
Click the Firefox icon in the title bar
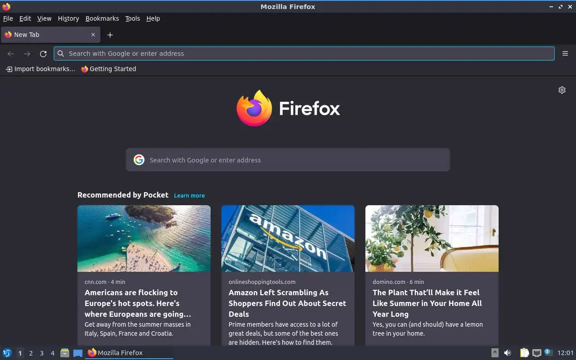(x=6, y=7)
